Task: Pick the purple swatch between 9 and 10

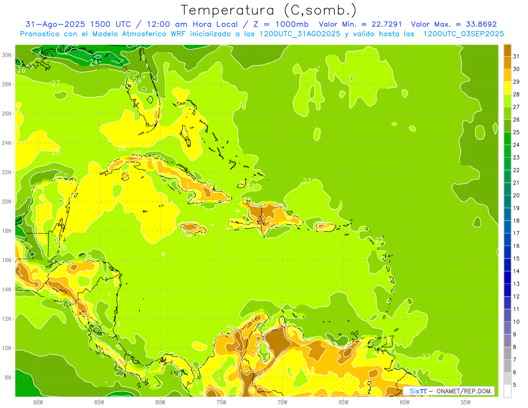Action: (x=507, y=328)
